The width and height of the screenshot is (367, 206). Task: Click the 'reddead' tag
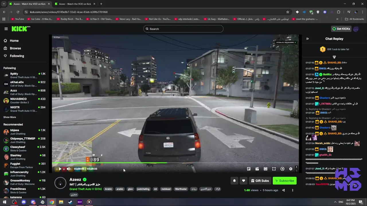[166, 189]
